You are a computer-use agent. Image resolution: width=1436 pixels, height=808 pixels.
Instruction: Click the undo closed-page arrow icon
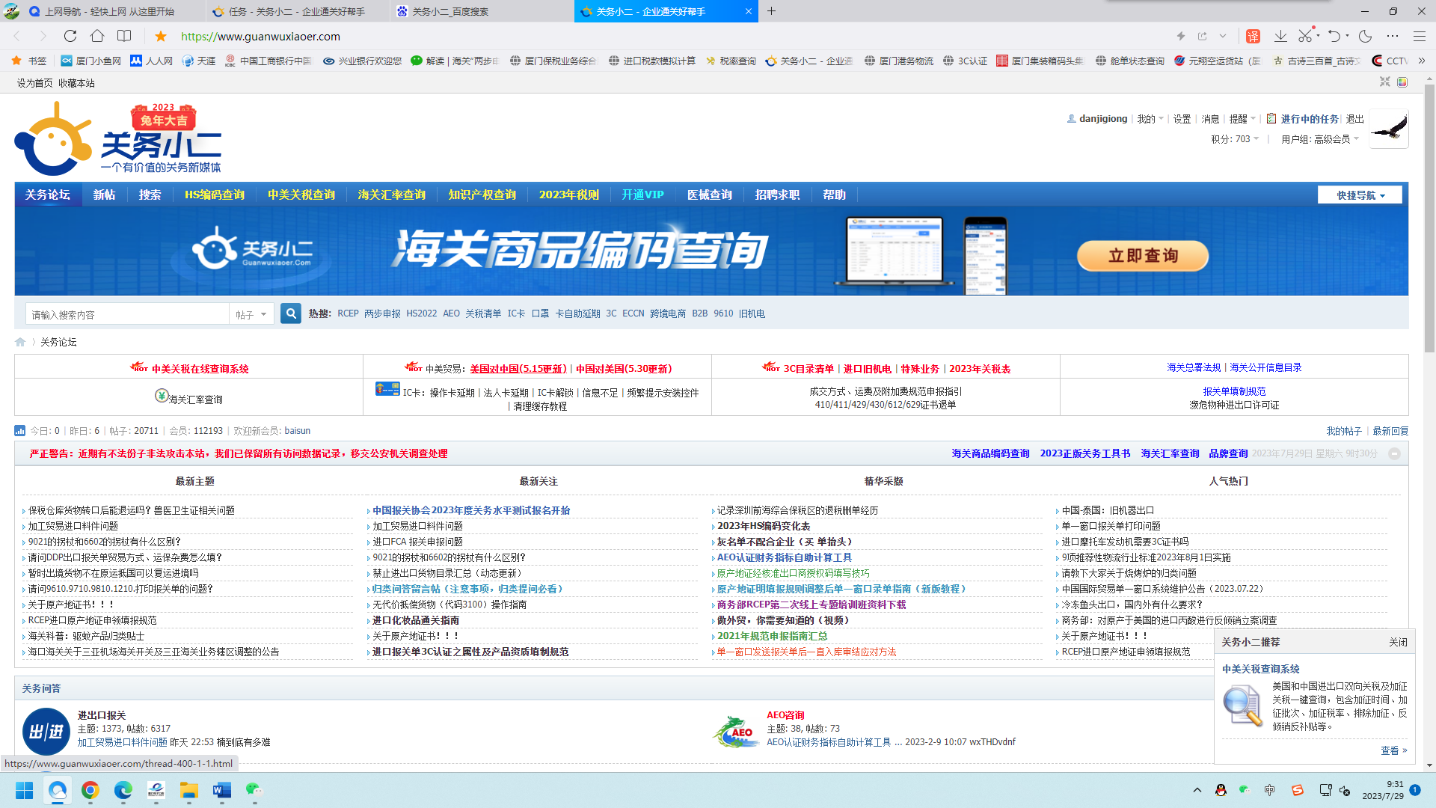[x=1334, y=36]
